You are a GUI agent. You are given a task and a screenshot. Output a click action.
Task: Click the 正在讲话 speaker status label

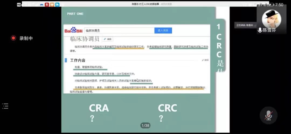tap(245, 25)
